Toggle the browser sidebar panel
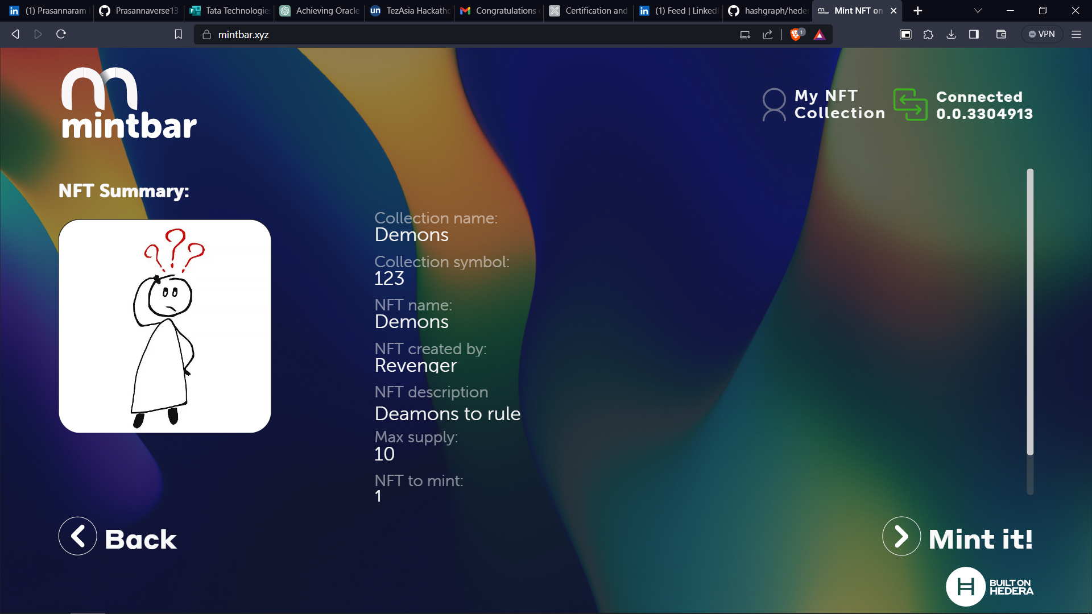The width and height of the screenshot is (1092, 614). click(974, 34)
